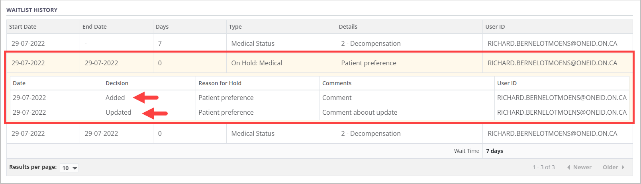This screenshot has width=641, height=184.
Task: Click the Comment aboout update cell
Action: 359,112
